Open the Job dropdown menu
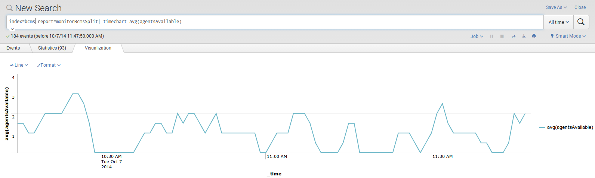Screen dimensions: 595x178 point(477,36)
